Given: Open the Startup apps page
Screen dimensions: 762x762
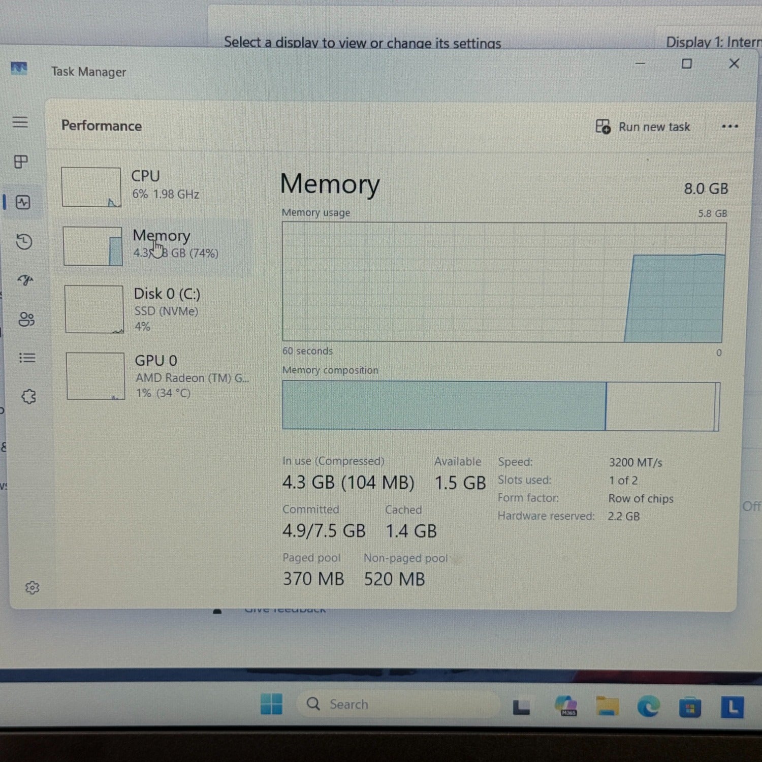Looking at the screenshot, I should [25, 280].
